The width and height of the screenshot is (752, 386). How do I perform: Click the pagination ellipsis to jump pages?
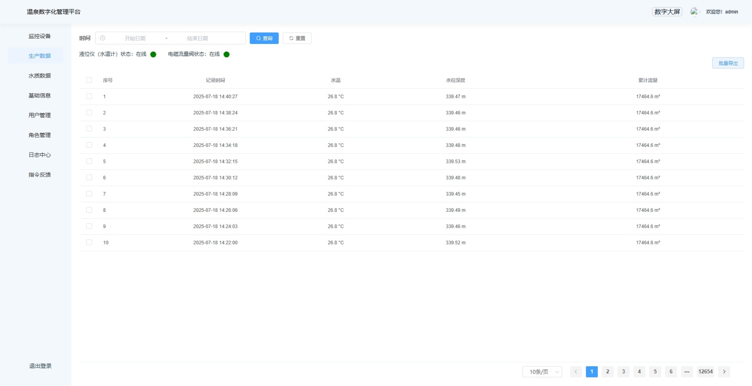click(687, 372)
